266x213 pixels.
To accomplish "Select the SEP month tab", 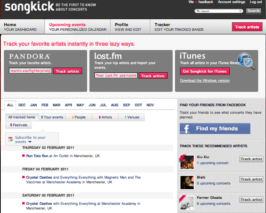I will 127,105.
